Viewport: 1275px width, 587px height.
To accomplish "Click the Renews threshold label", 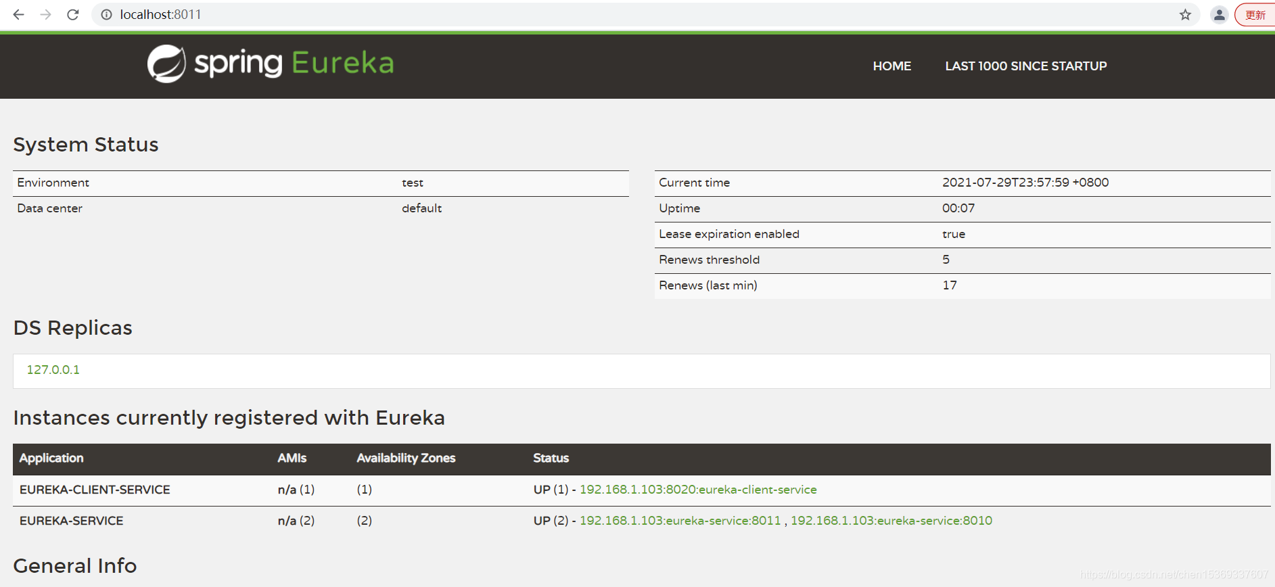I will coord(710,260).
